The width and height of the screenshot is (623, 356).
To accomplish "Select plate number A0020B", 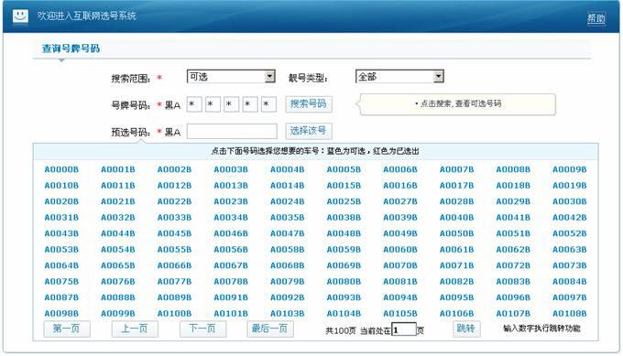I will (61, 201).
